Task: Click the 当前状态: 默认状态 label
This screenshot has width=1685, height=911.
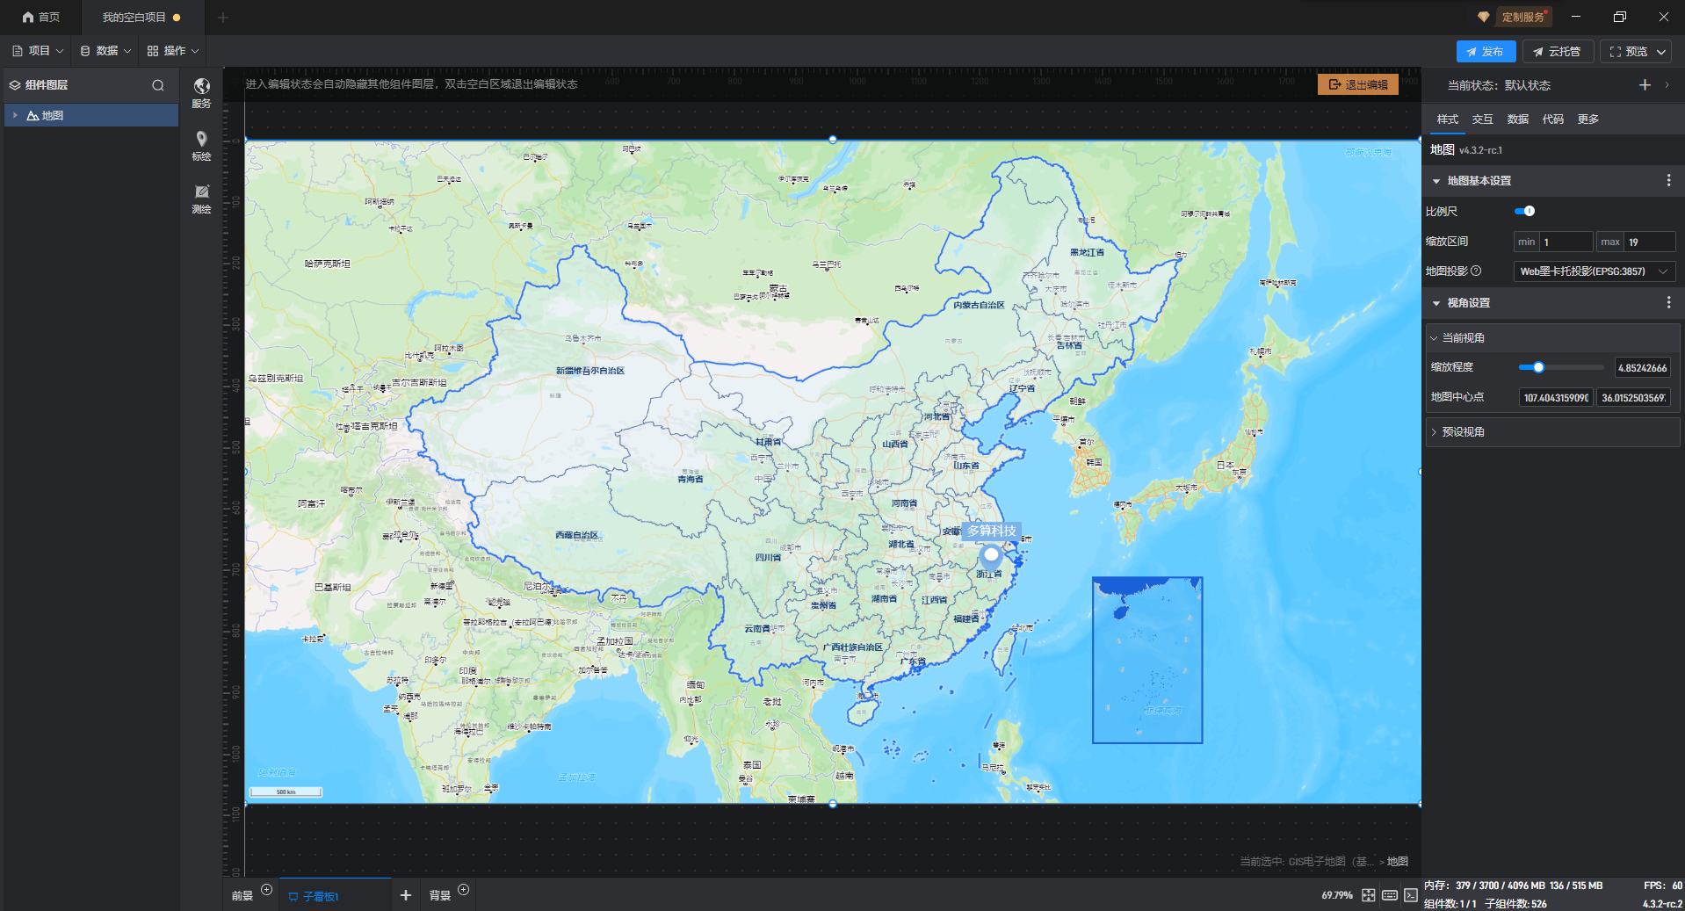Action: [1499, 85]
